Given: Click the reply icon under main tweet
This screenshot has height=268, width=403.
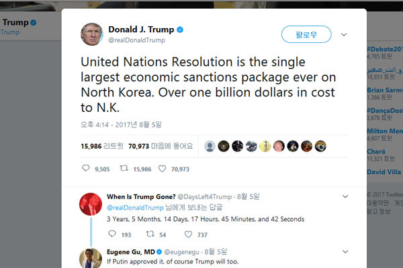Looking at the screenshot, I should (x=85, y=168).
